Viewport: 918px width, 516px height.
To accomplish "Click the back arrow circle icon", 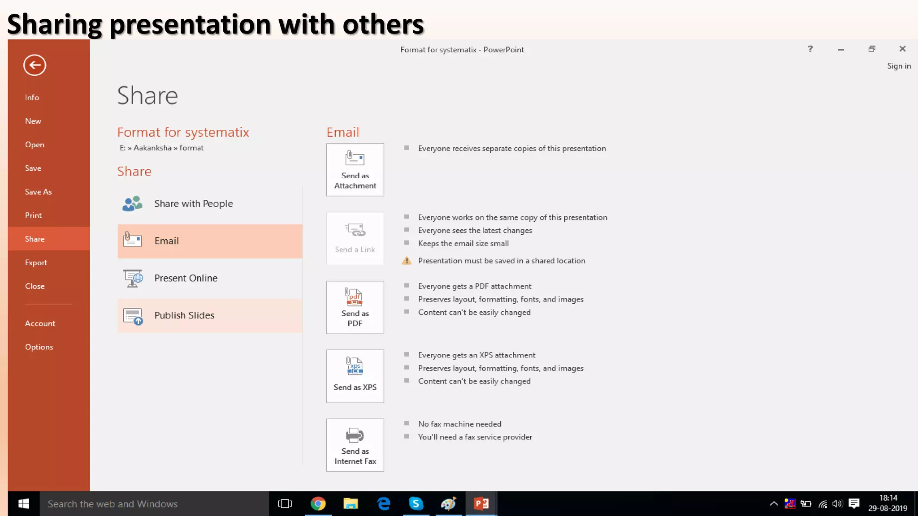I will [x=35, y=65].
